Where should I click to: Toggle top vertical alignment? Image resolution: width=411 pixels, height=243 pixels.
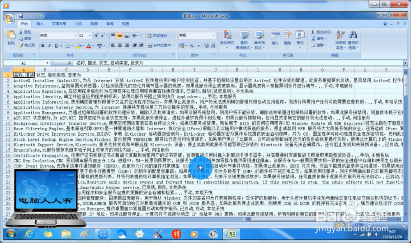113,36
